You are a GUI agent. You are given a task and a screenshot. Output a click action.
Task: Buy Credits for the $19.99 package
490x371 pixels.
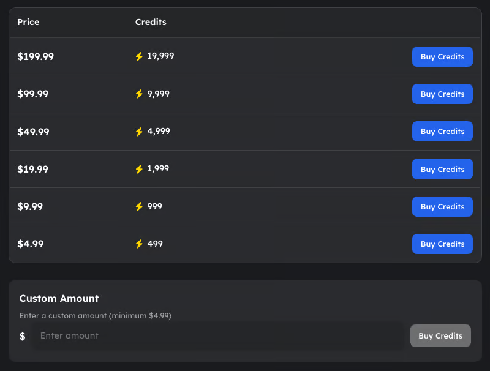442,169
